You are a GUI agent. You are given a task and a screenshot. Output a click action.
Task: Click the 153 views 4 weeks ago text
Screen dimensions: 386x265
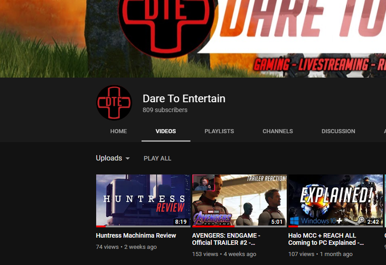point(224,254)
